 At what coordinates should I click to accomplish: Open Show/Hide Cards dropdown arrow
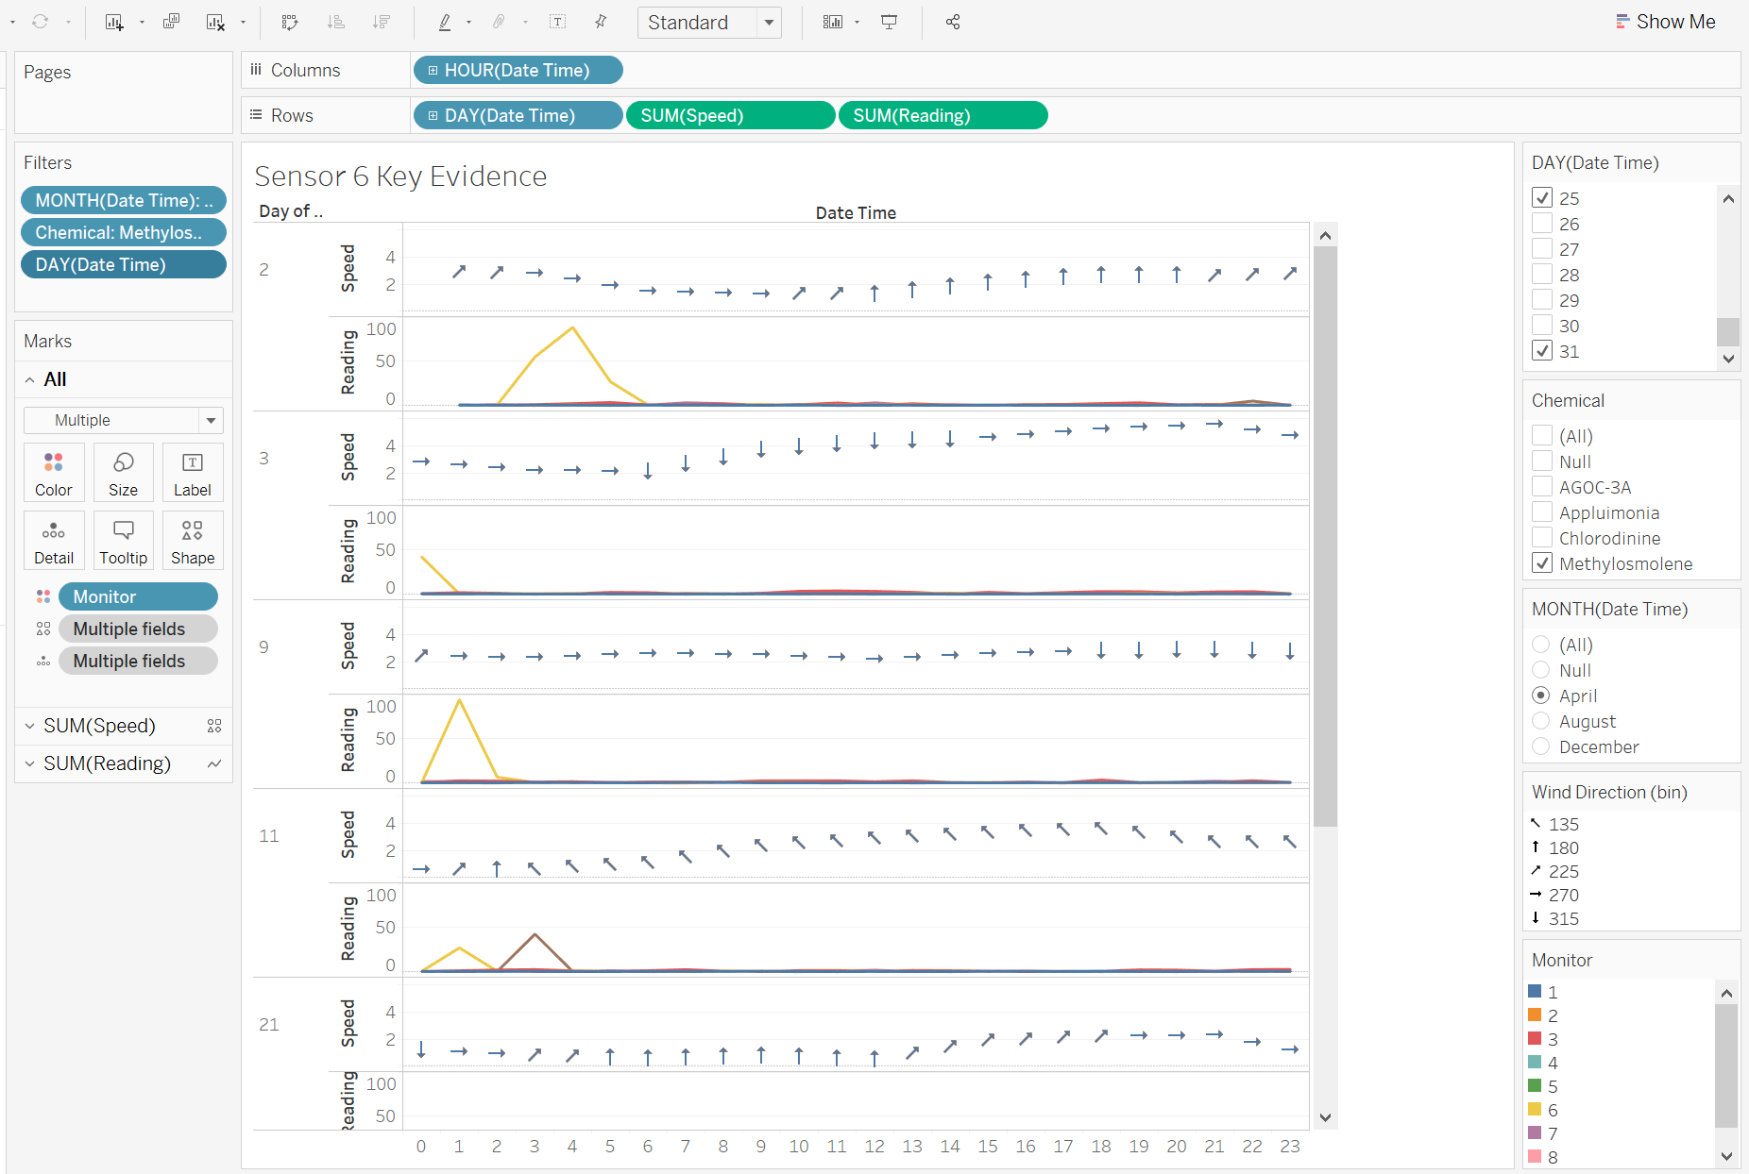coord(857,22)
